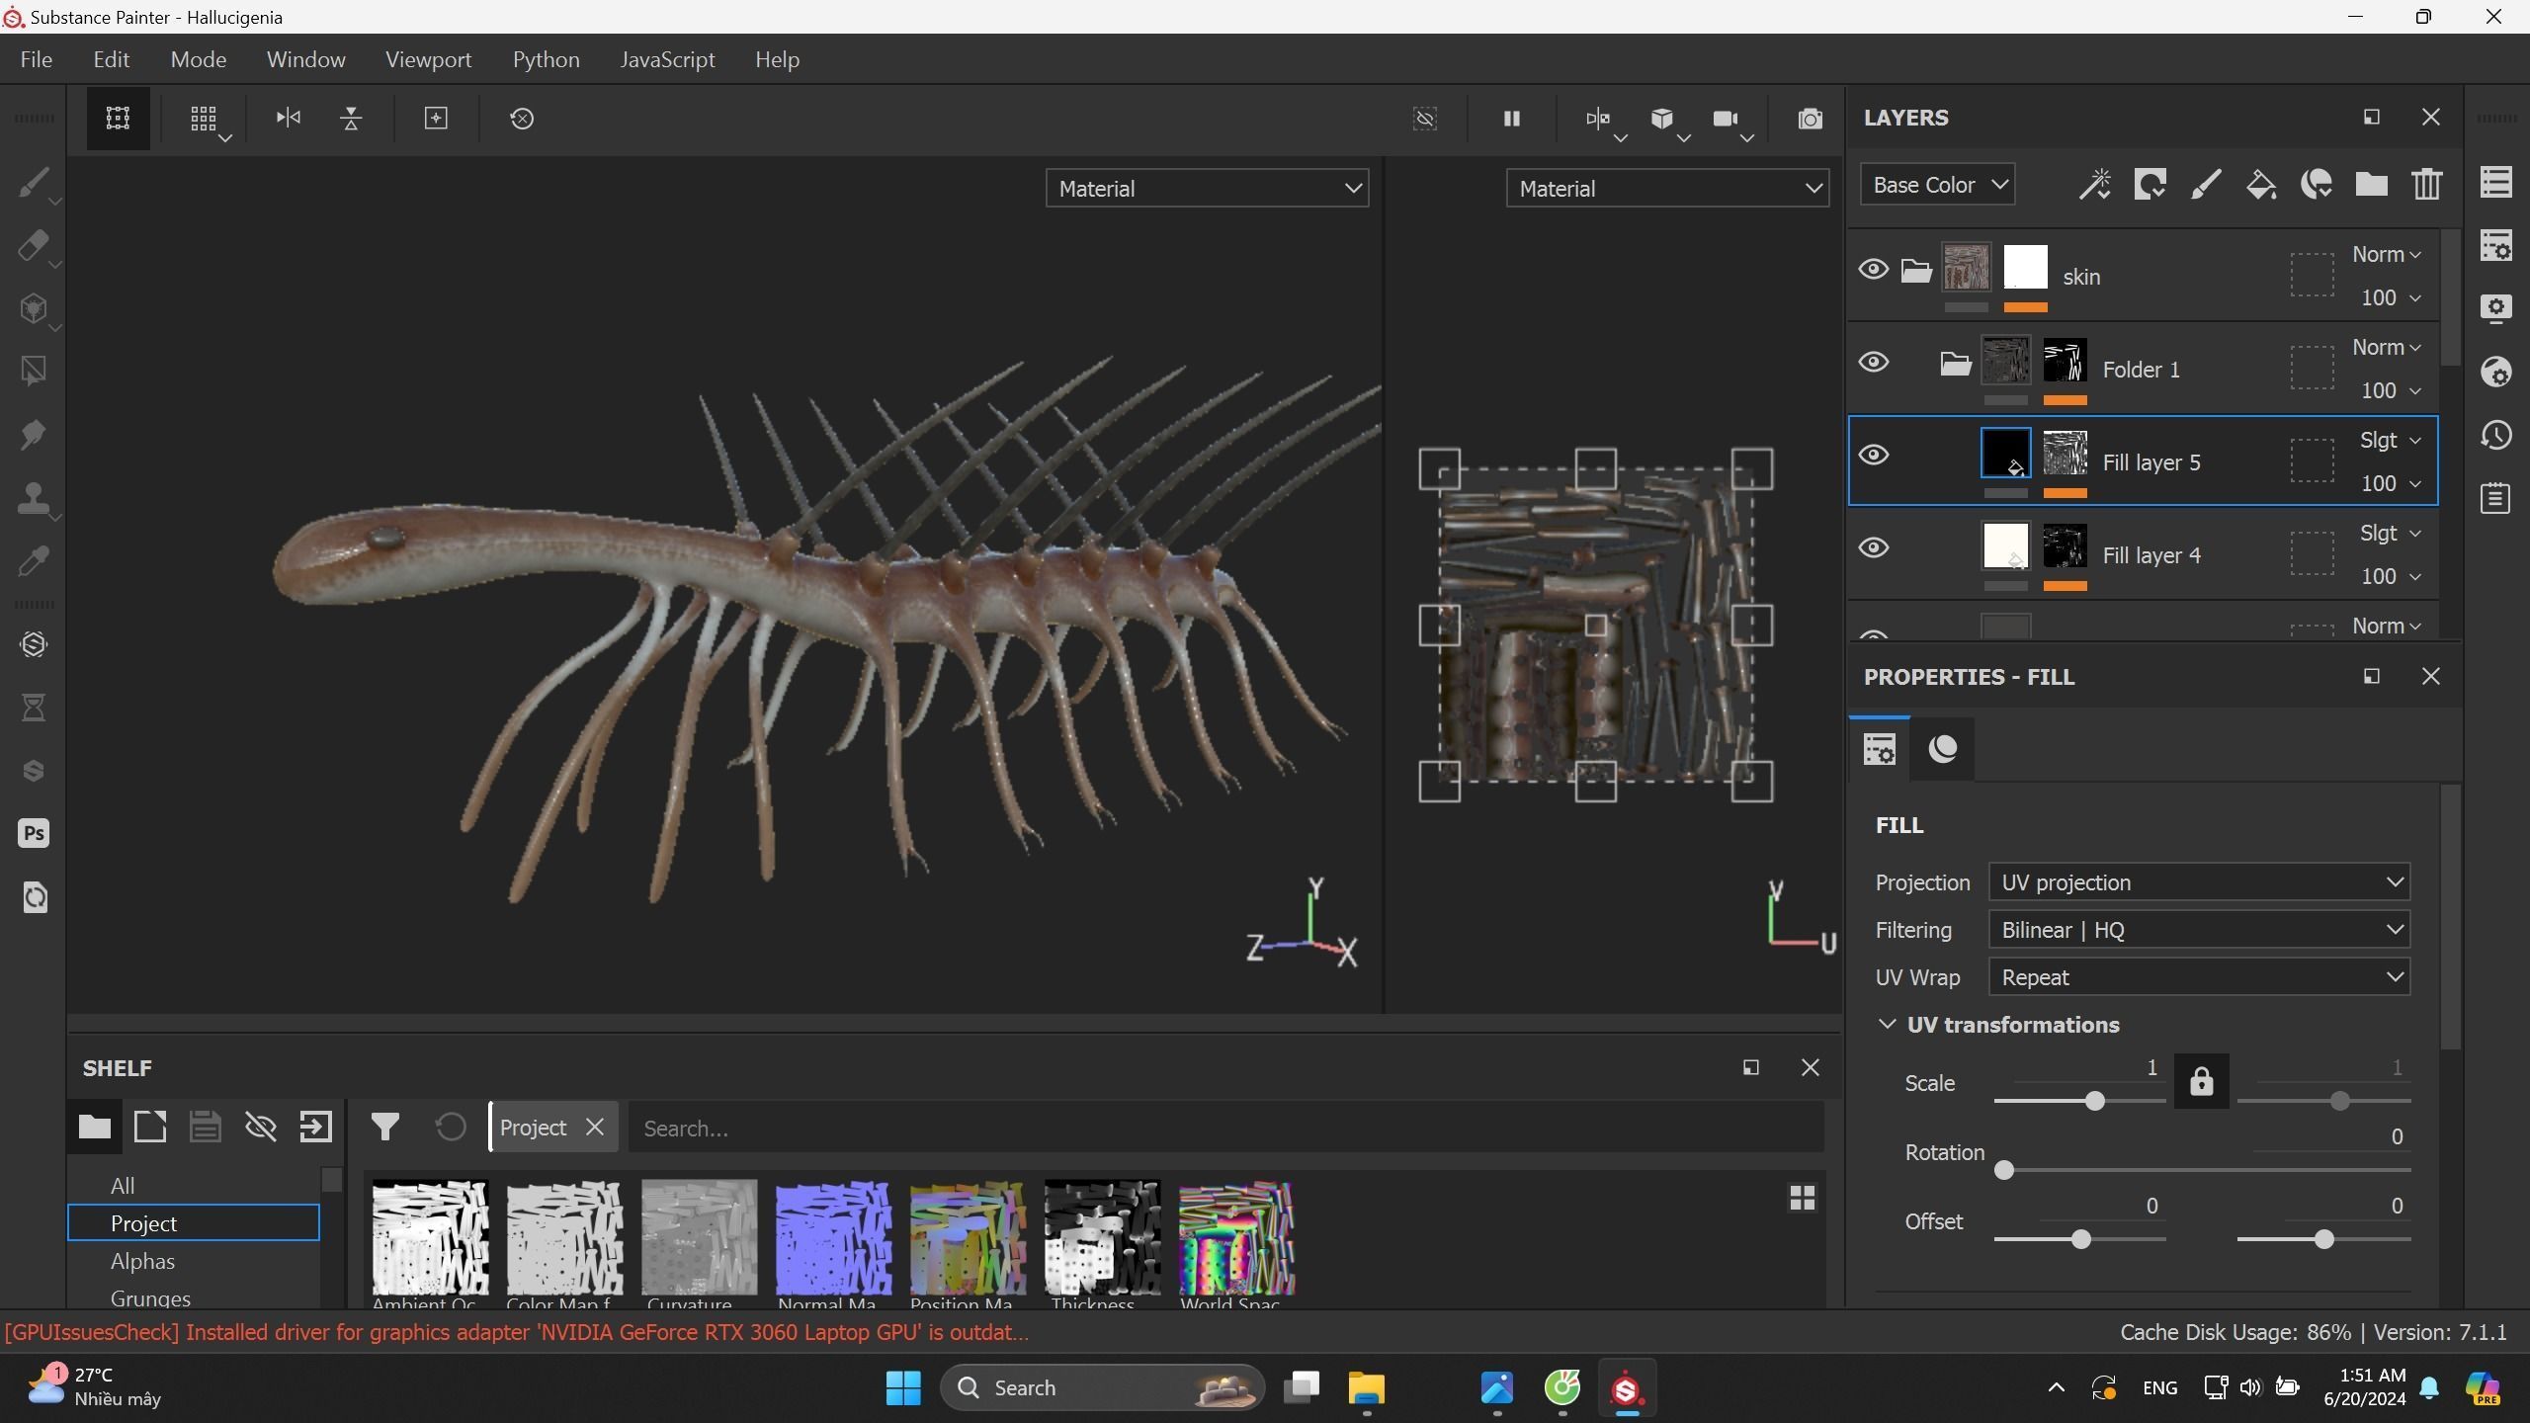2530x1423 pixels.
Task: Open the 2D viewport Material dropdown
Action: click(1667, 188)
